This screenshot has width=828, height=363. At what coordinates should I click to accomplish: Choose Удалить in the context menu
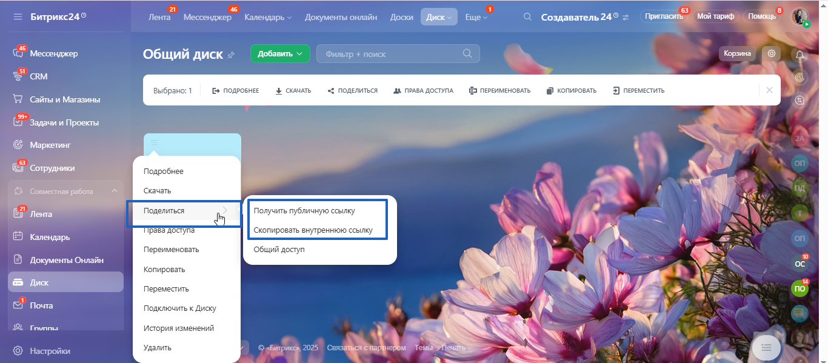click(x=158, y=347)
